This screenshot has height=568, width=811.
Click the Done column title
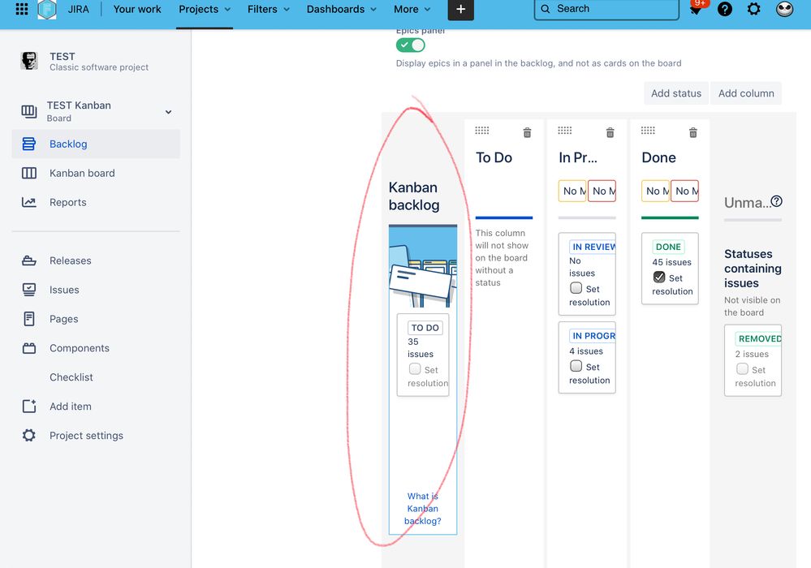coord(658,157)
